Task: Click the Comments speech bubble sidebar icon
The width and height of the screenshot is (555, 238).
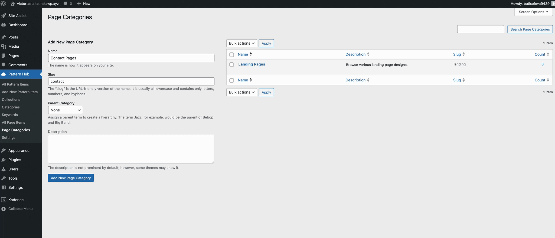Action: coord(4,65)
